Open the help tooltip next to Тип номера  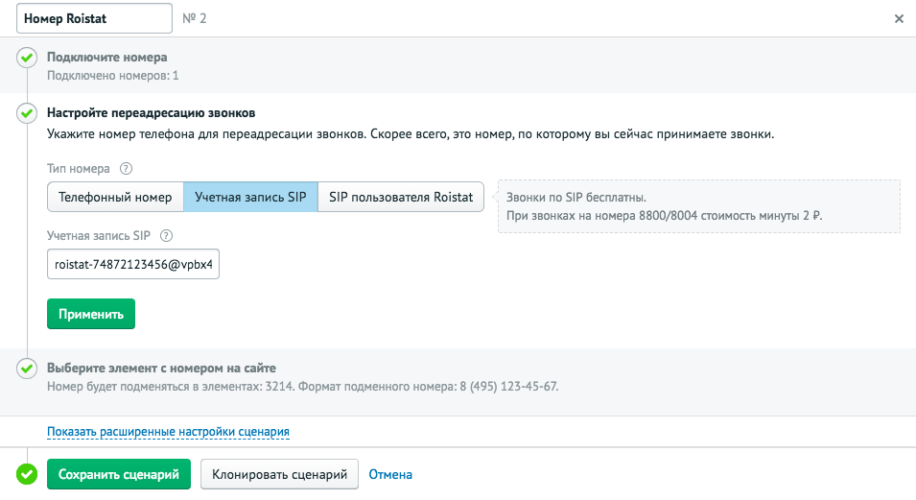tap(126, 169)
